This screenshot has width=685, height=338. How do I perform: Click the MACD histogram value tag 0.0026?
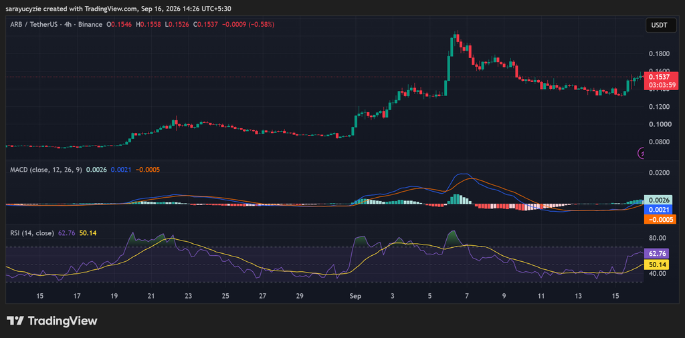click(661, 200)
